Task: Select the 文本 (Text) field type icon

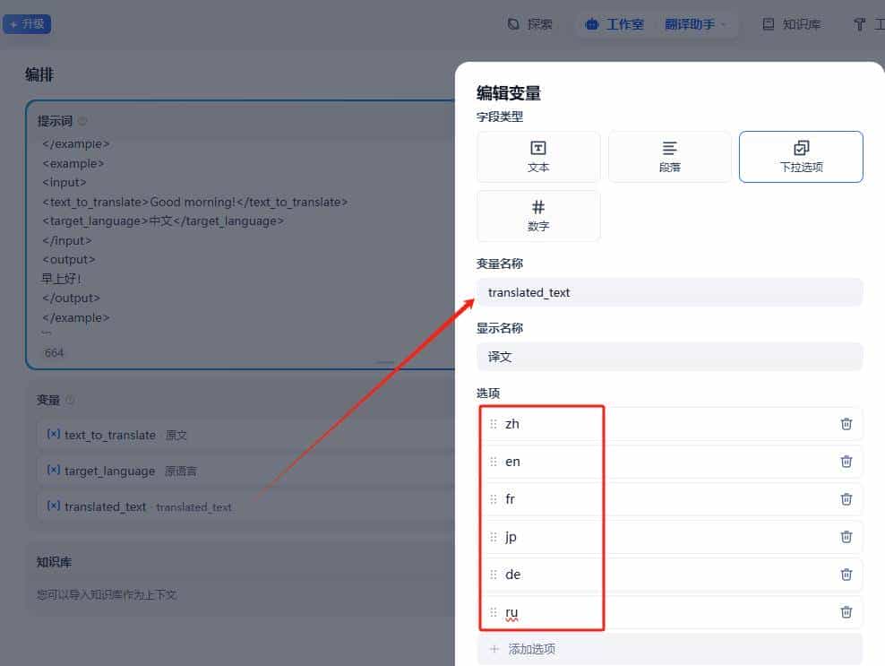Action: (537, 156)
